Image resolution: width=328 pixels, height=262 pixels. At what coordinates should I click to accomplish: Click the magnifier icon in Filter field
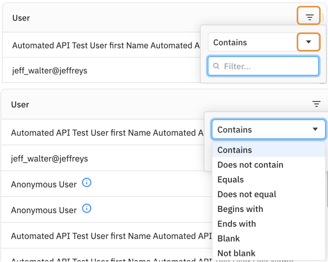tap(216, 66)
